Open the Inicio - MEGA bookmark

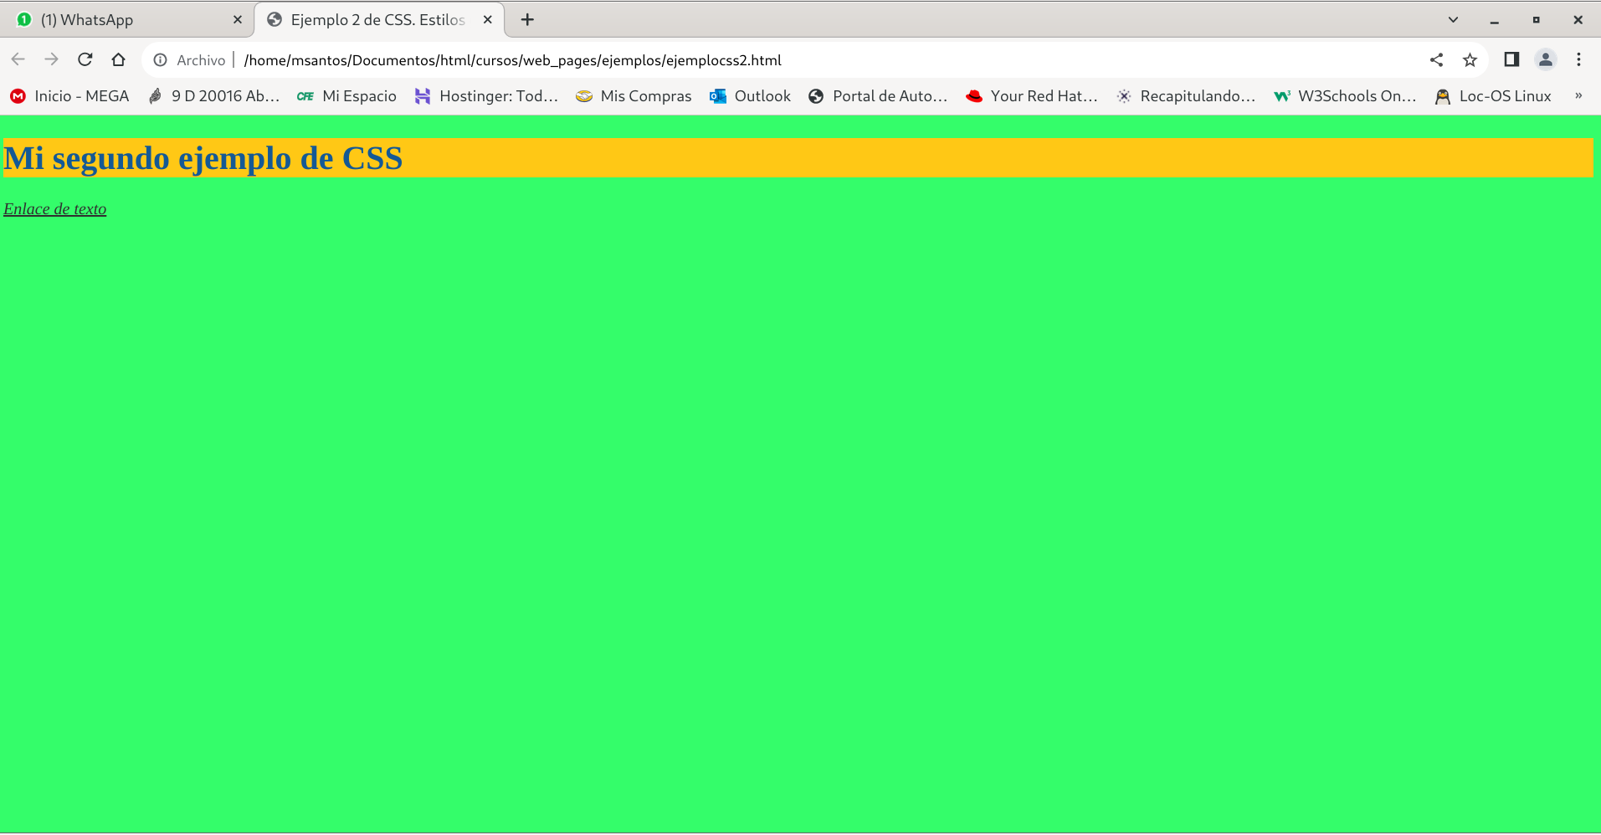click(x=70, y=96)
